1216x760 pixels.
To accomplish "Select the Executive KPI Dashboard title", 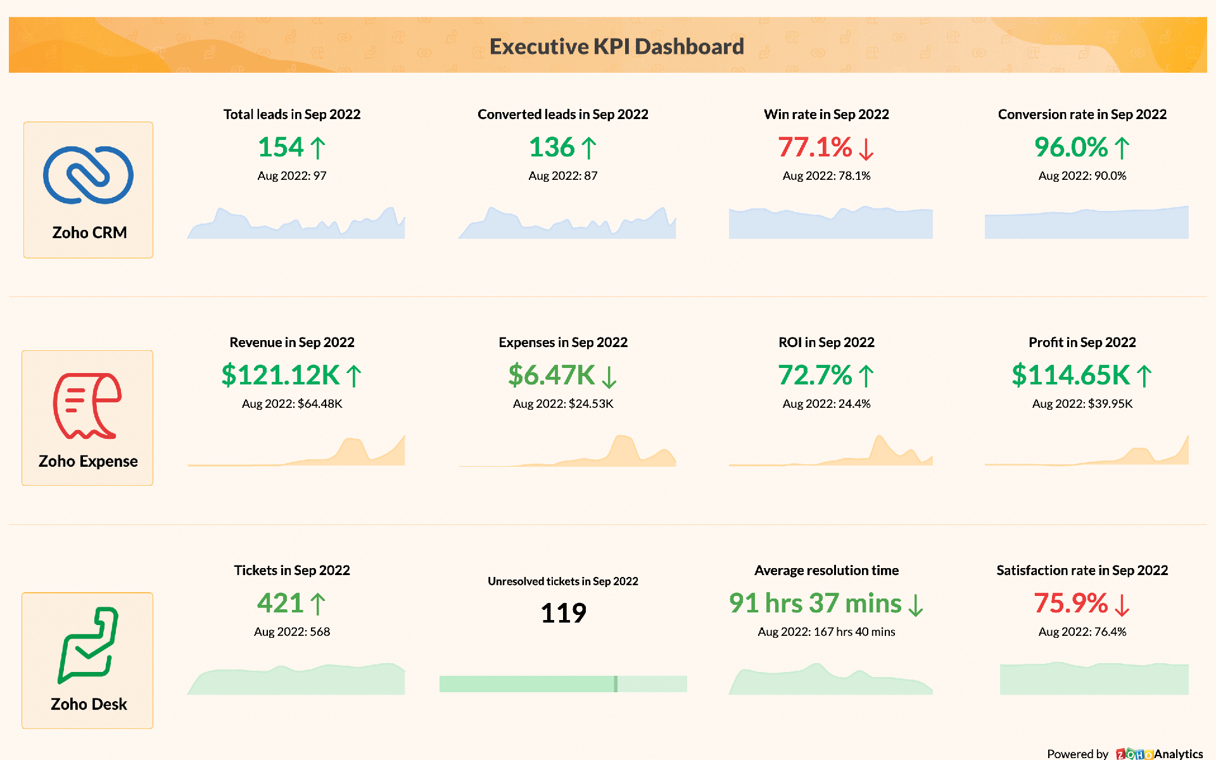I will (616, 46).
